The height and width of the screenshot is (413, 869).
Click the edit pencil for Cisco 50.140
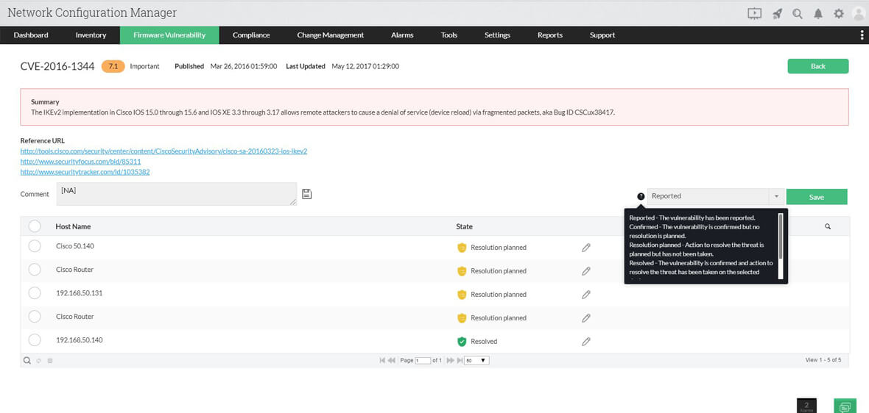[586, 248]
